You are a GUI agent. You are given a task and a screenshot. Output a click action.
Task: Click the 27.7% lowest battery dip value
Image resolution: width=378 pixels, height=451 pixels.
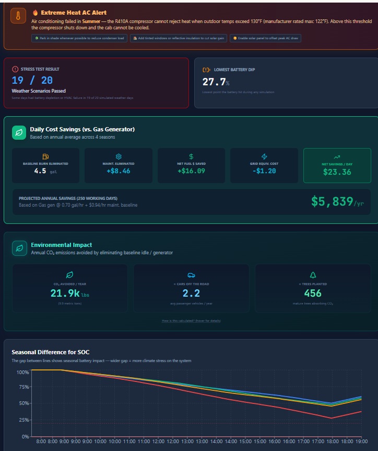click(x=216, y=82)
